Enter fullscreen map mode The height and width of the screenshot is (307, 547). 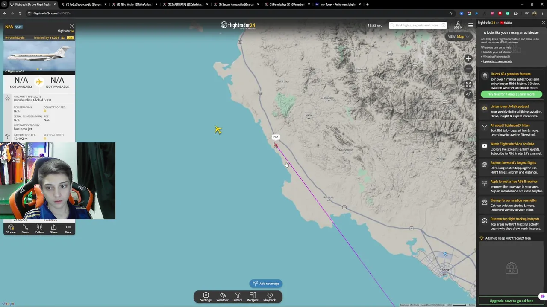coord(468,84)
